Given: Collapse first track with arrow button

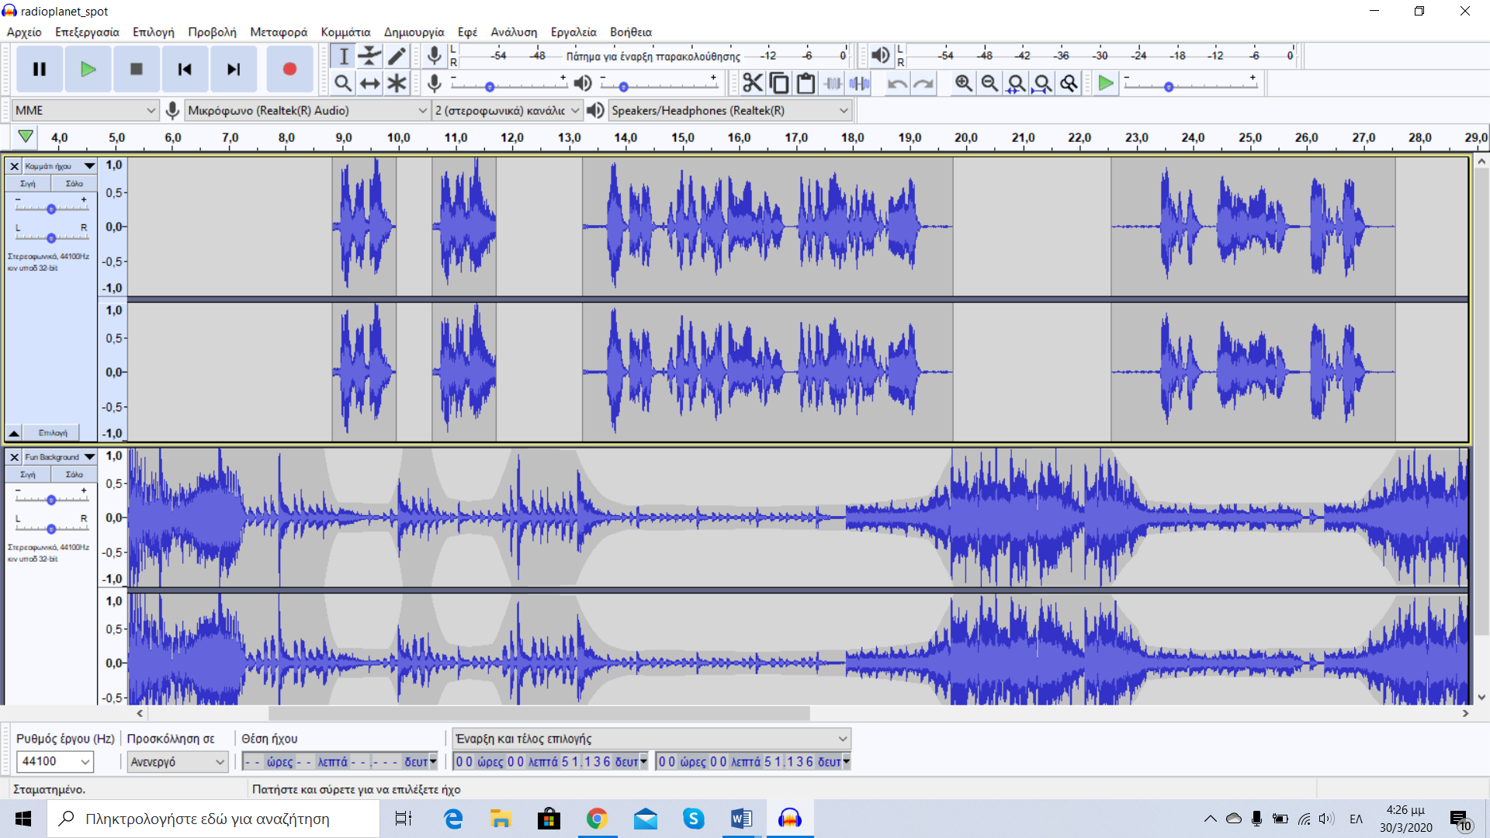Looking at the screenshot, I should [x=14, y=433].
